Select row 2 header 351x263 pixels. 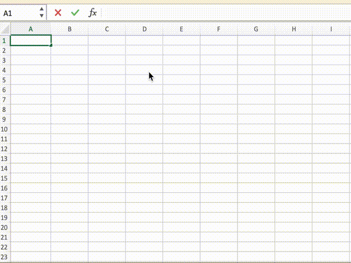click(x=4, y=50)
